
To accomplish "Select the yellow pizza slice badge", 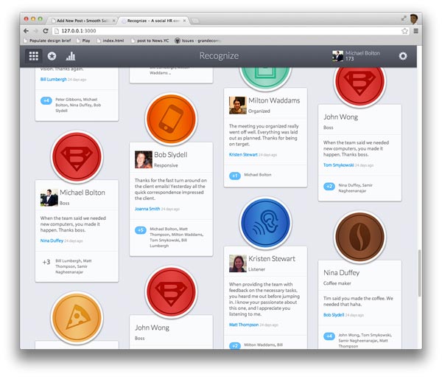I will pos(77,317).
